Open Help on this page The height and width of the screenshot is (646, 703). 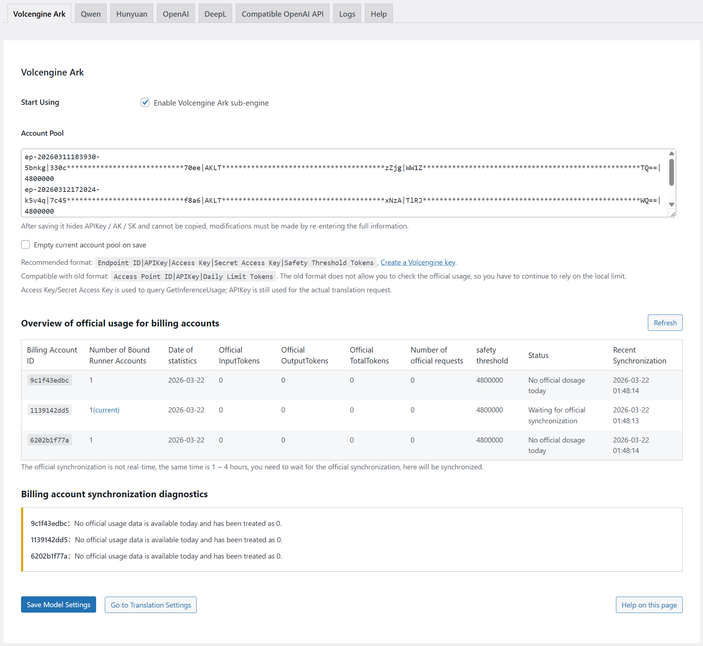click(x=649, y=605)
